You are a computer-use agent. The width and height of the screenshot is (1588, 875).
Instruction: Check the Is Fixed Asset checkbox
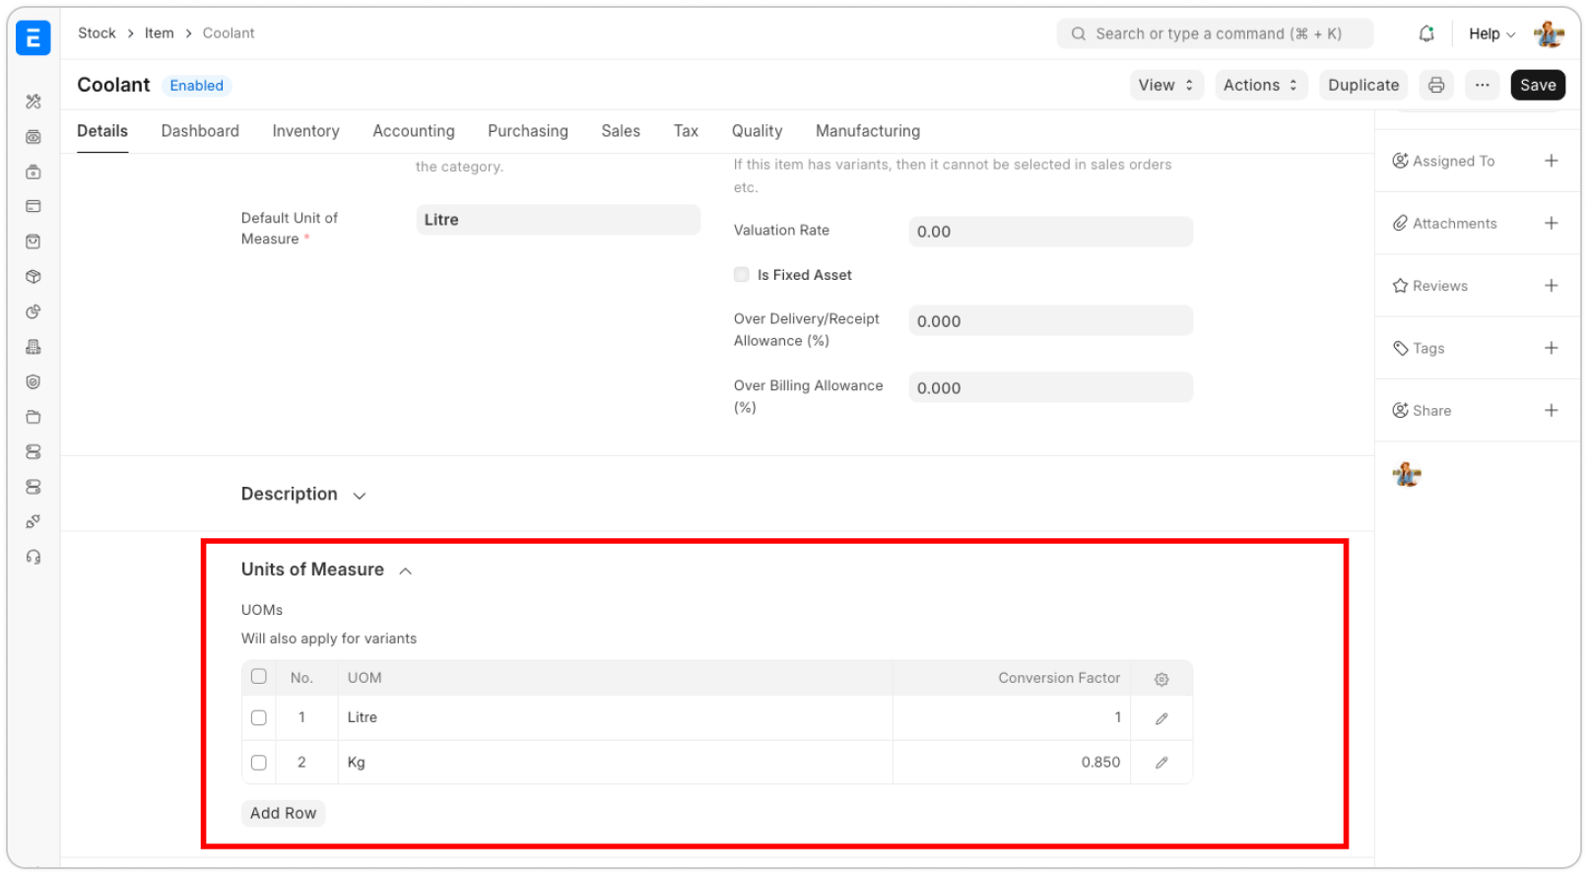(x=742, y=275)
